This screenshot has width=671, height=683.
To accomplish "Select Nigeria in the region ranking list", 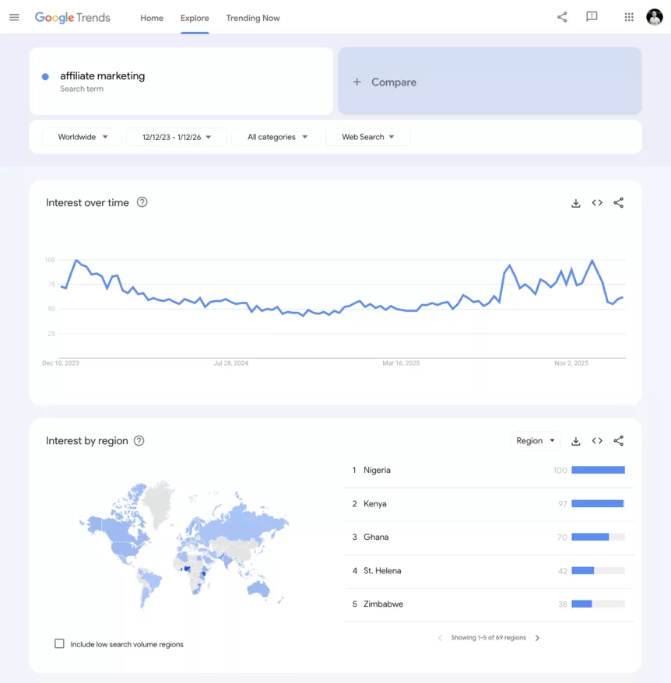I will (x=379, y=470).
